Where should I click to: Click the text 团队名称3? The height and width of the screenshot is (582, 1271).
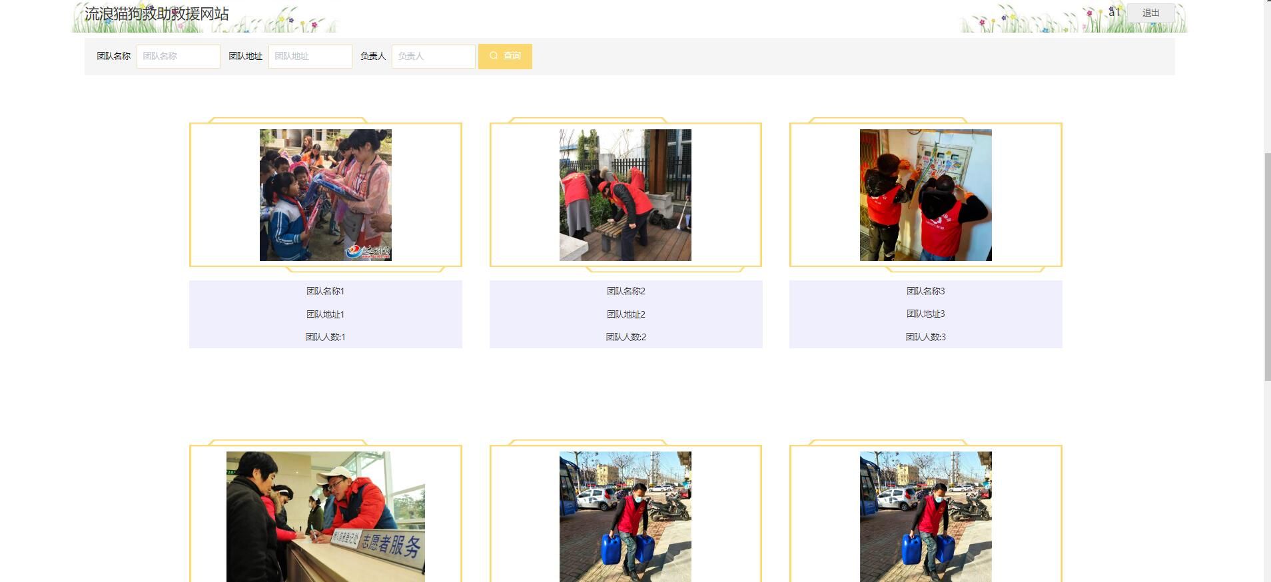(x=926, y=291)
